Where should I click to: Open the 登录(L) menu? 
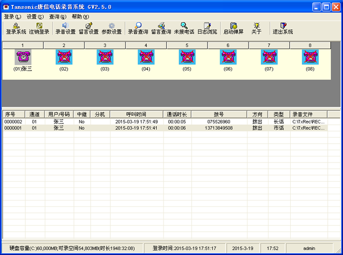(12, 16)
